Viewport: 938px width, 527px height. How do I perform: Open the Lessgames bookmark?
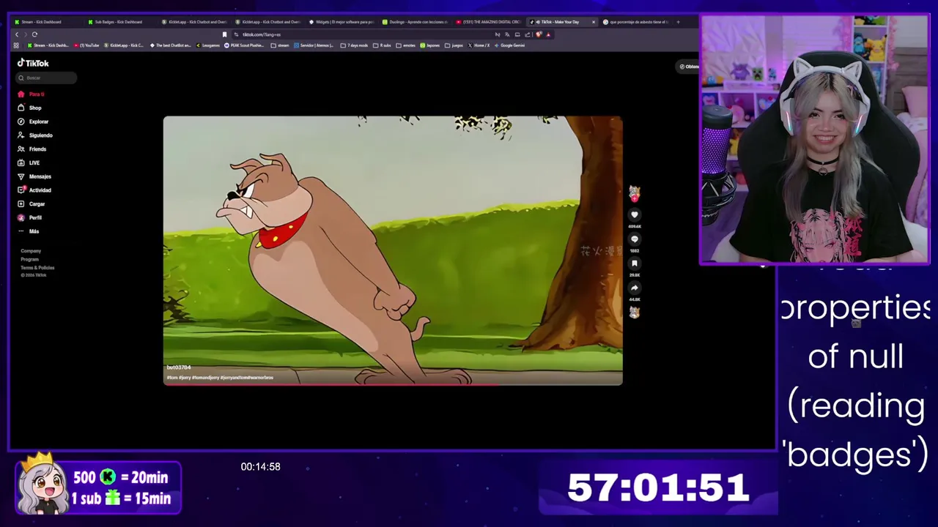point(208,45)
